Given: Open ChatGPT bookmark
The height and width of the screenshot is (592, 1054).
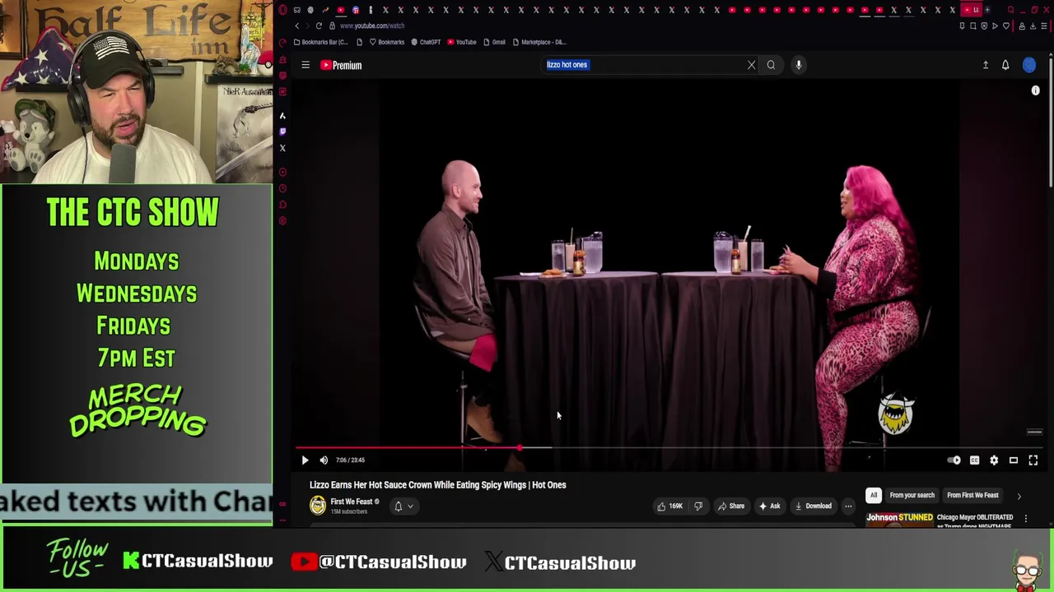Looking at the screenshot, I should click(427, 42).
